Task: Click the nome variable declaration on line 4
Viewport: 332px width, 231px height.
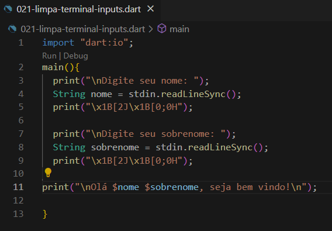Action: [102, 94]
